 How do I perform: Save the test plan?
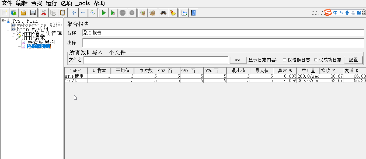(33, 12)
